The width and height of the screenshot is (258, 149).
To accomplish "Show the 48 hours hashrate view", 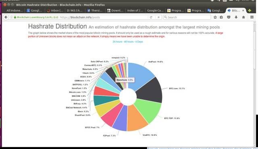I will [x=129, y=42].
